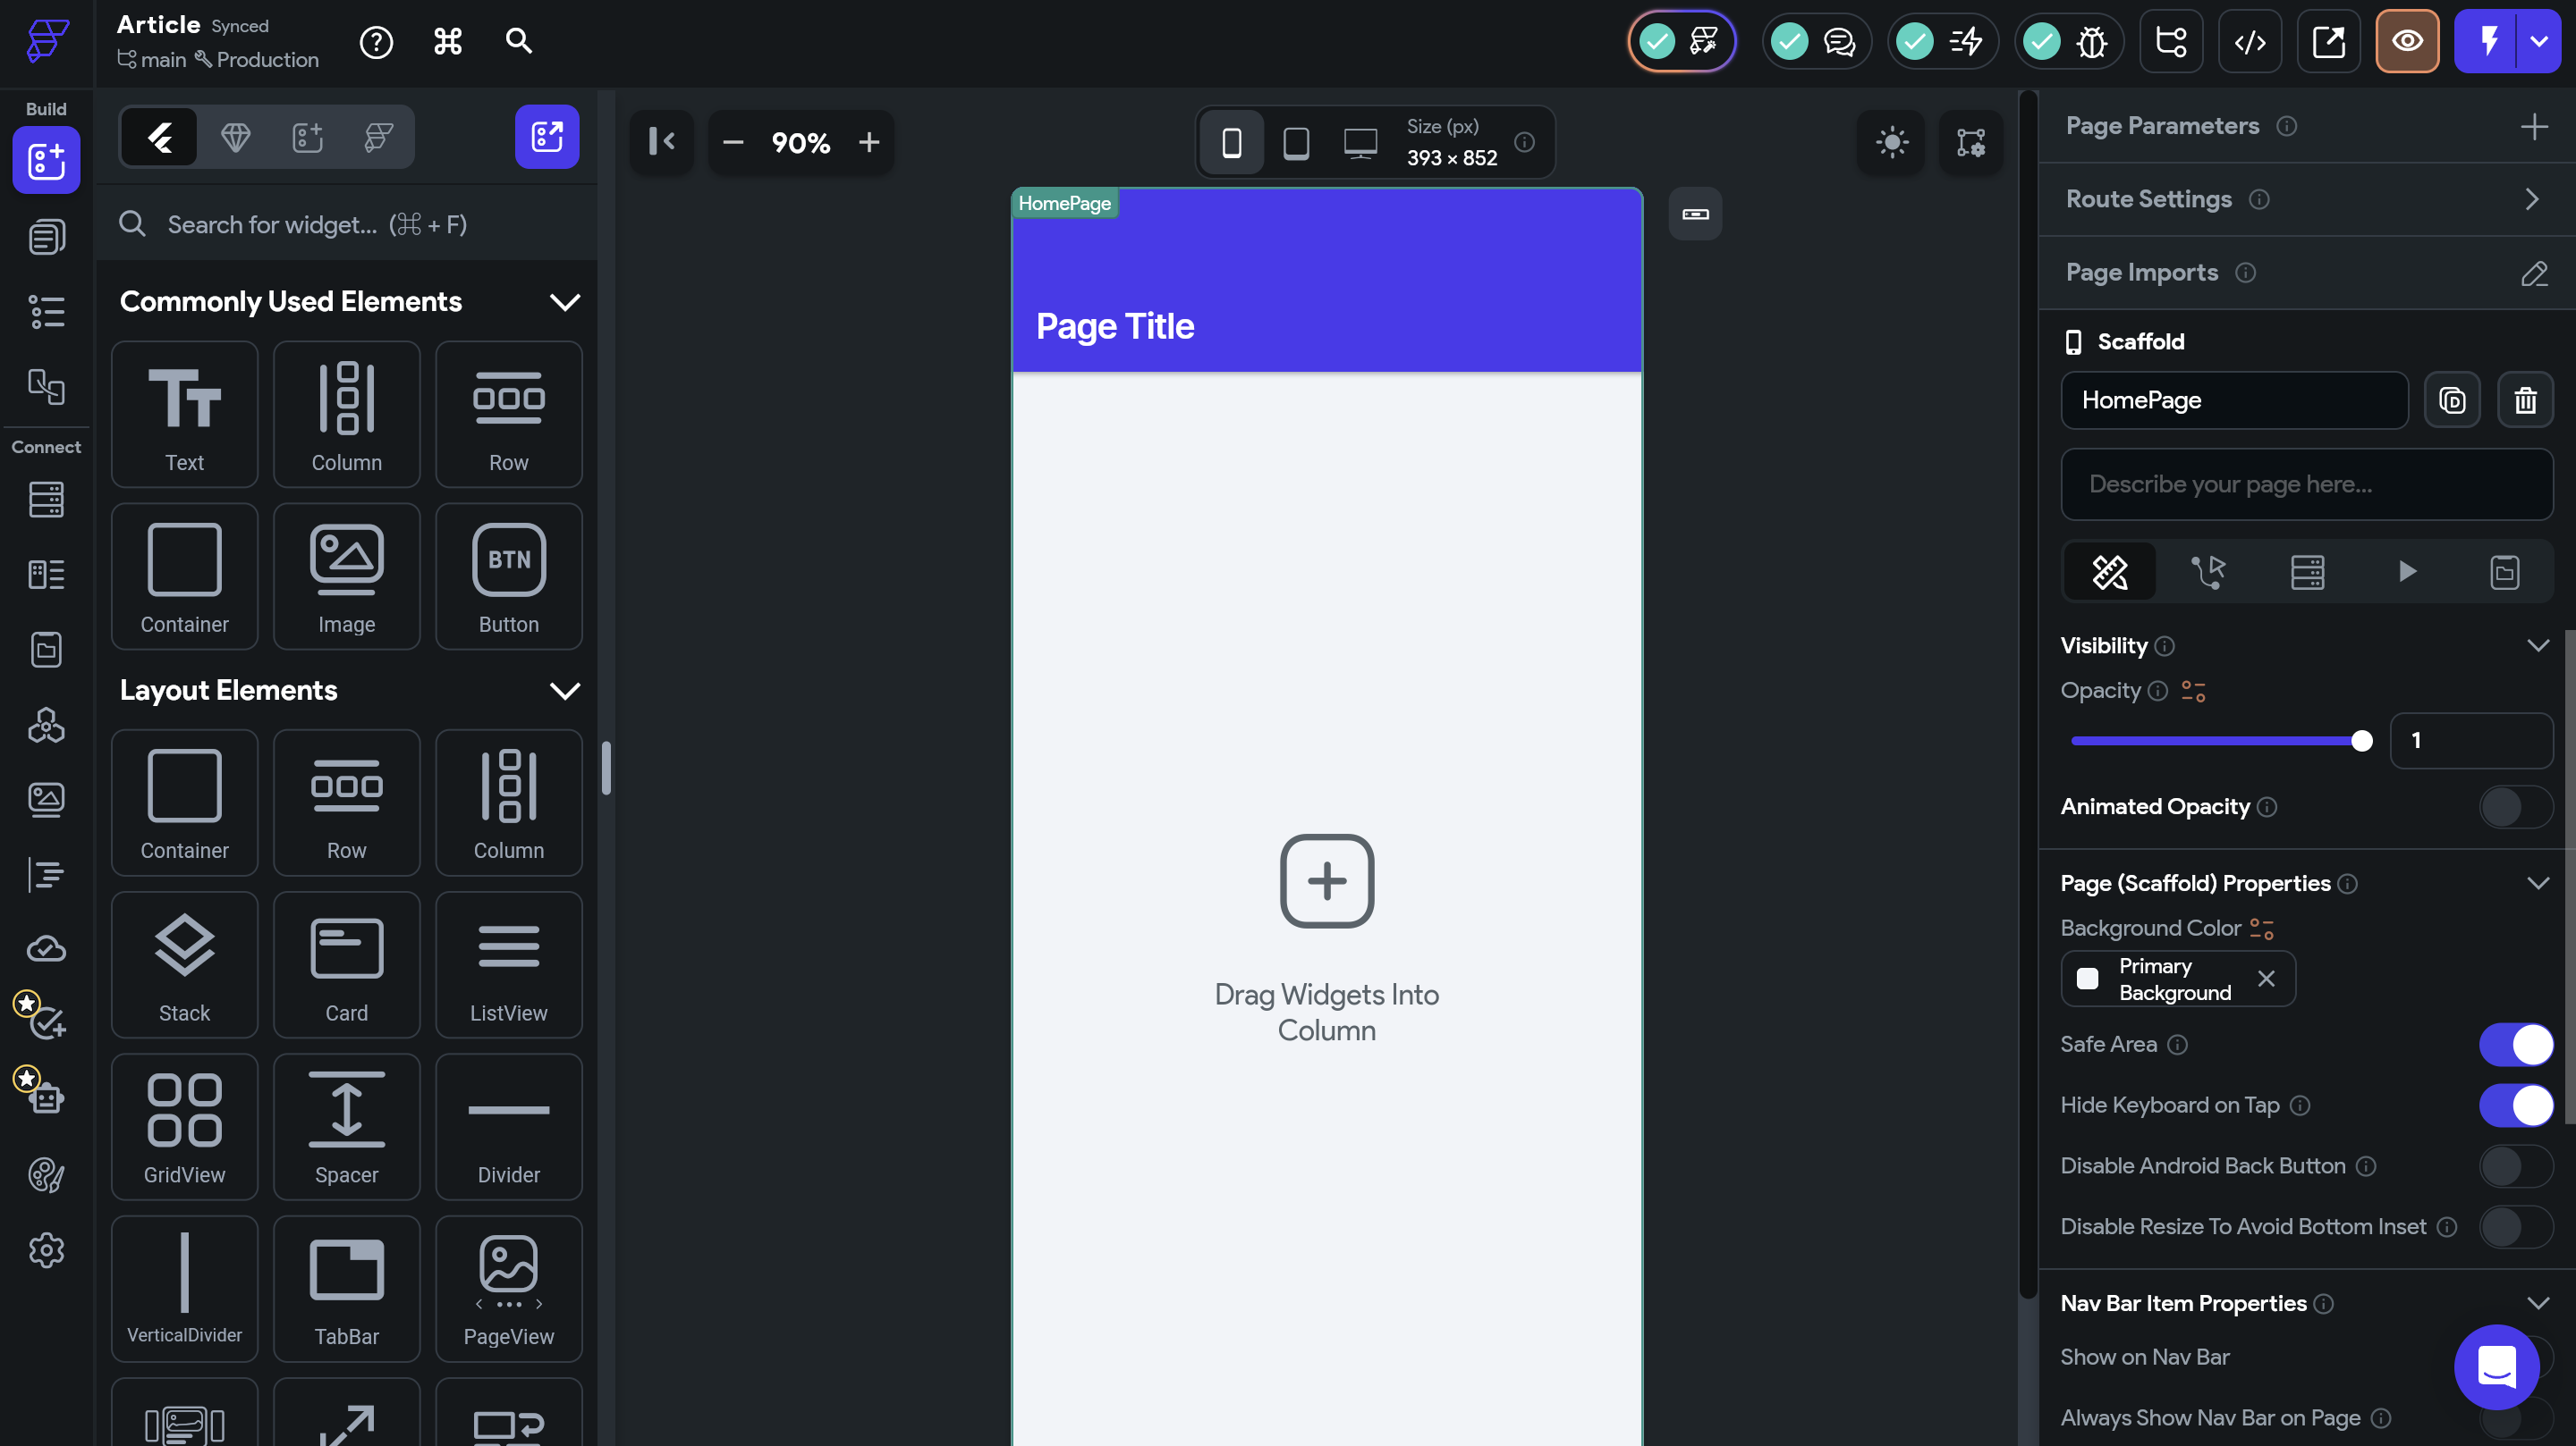Image resolution: width=2576 pixels, height=1446 pixels.
Task: Select the tablet device size icon
Action: click(1296, 143)
